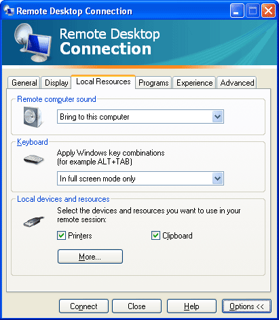Uncheck the Printers checkbox

click(61, 236)
